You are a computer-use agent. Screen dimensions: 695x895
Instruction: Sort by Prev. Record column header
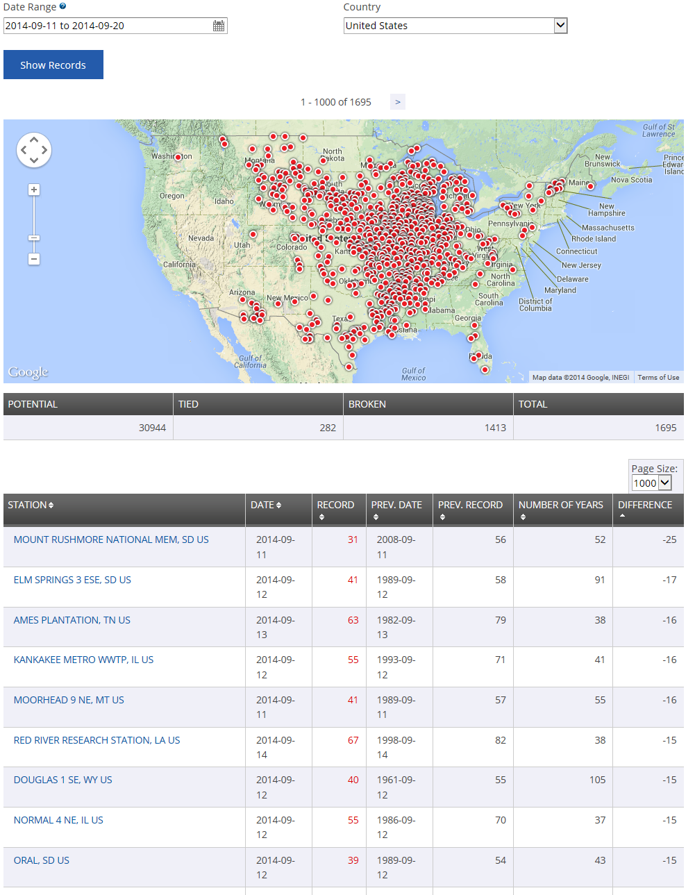(470, 505)
